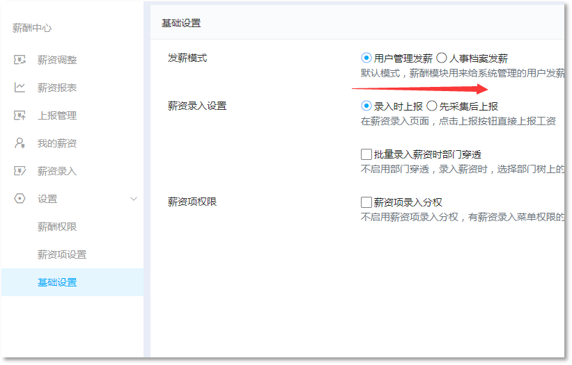572x365 pixels.
Task: Open 薪酬权限 submenu item
Action: [57, 227]
